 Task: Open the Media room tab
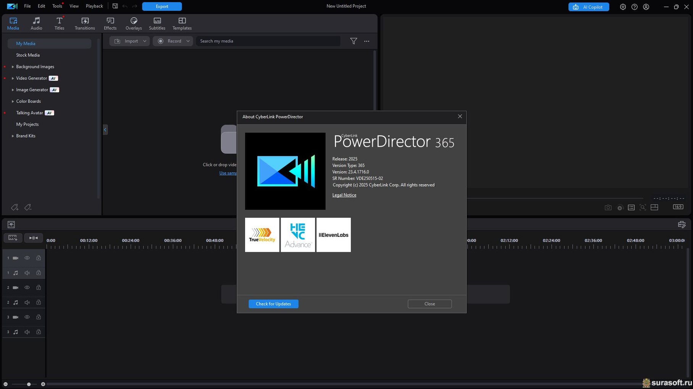[x=13, y=23]
